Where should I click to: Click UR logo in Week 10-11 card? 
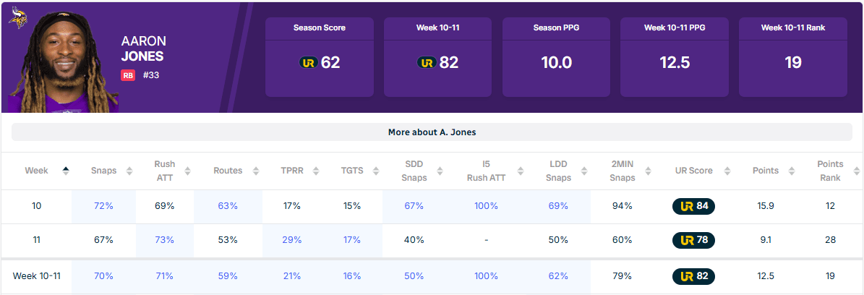point(427,63)
